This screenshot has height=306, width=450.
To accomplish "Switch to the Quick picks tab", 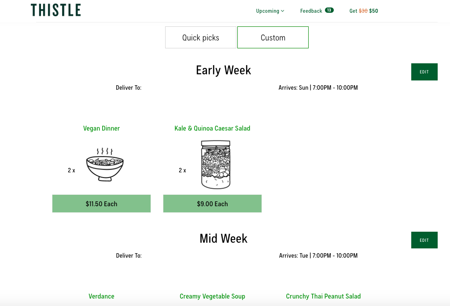I will [x=201, y=37].
